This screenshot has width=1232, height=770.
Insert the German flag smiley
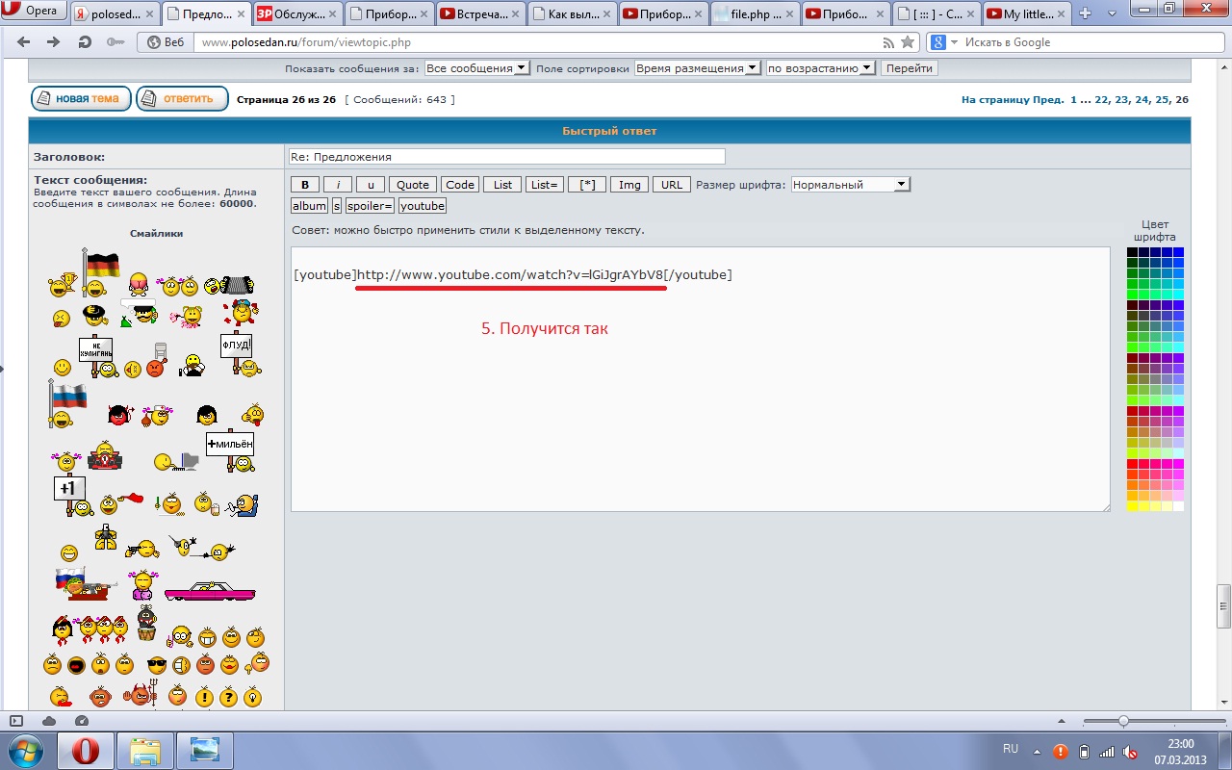(99, 272)
